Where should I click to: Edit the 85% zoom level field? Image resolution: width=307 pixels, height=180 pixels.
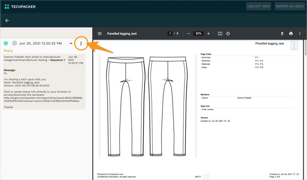199,34
